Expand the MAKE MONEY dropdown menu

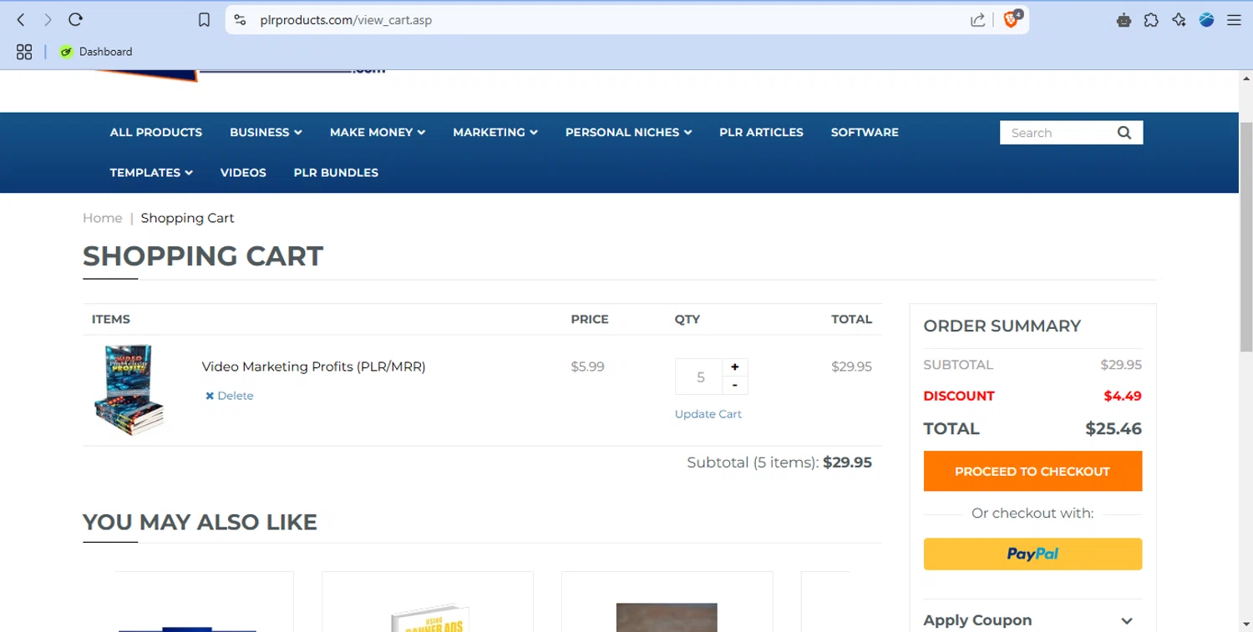tap(378, 132)
